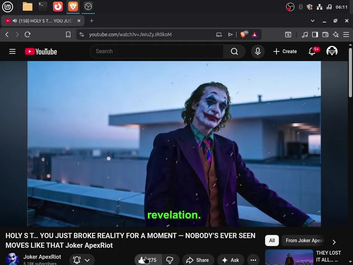The width and height of the screenshot is (353, 265).
Task: Click the Ask button
Action: [231, 260]
